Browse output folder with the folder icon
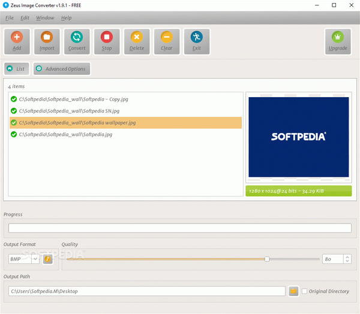 tap(293, 291)
